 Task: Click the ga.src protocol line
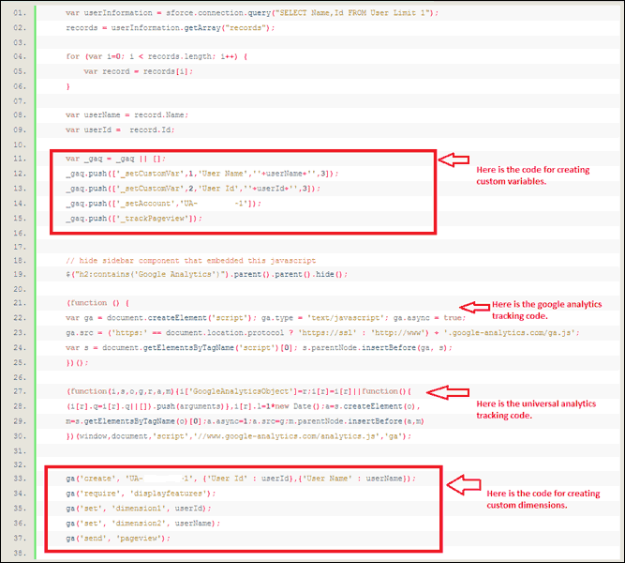pyautogui.click(x=322, y=332)
